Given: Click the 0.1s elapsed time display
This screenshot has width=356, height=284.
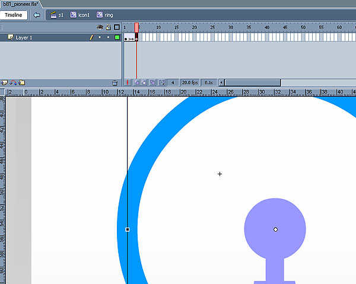Looking at the screenshot, I should coord(209,82).
